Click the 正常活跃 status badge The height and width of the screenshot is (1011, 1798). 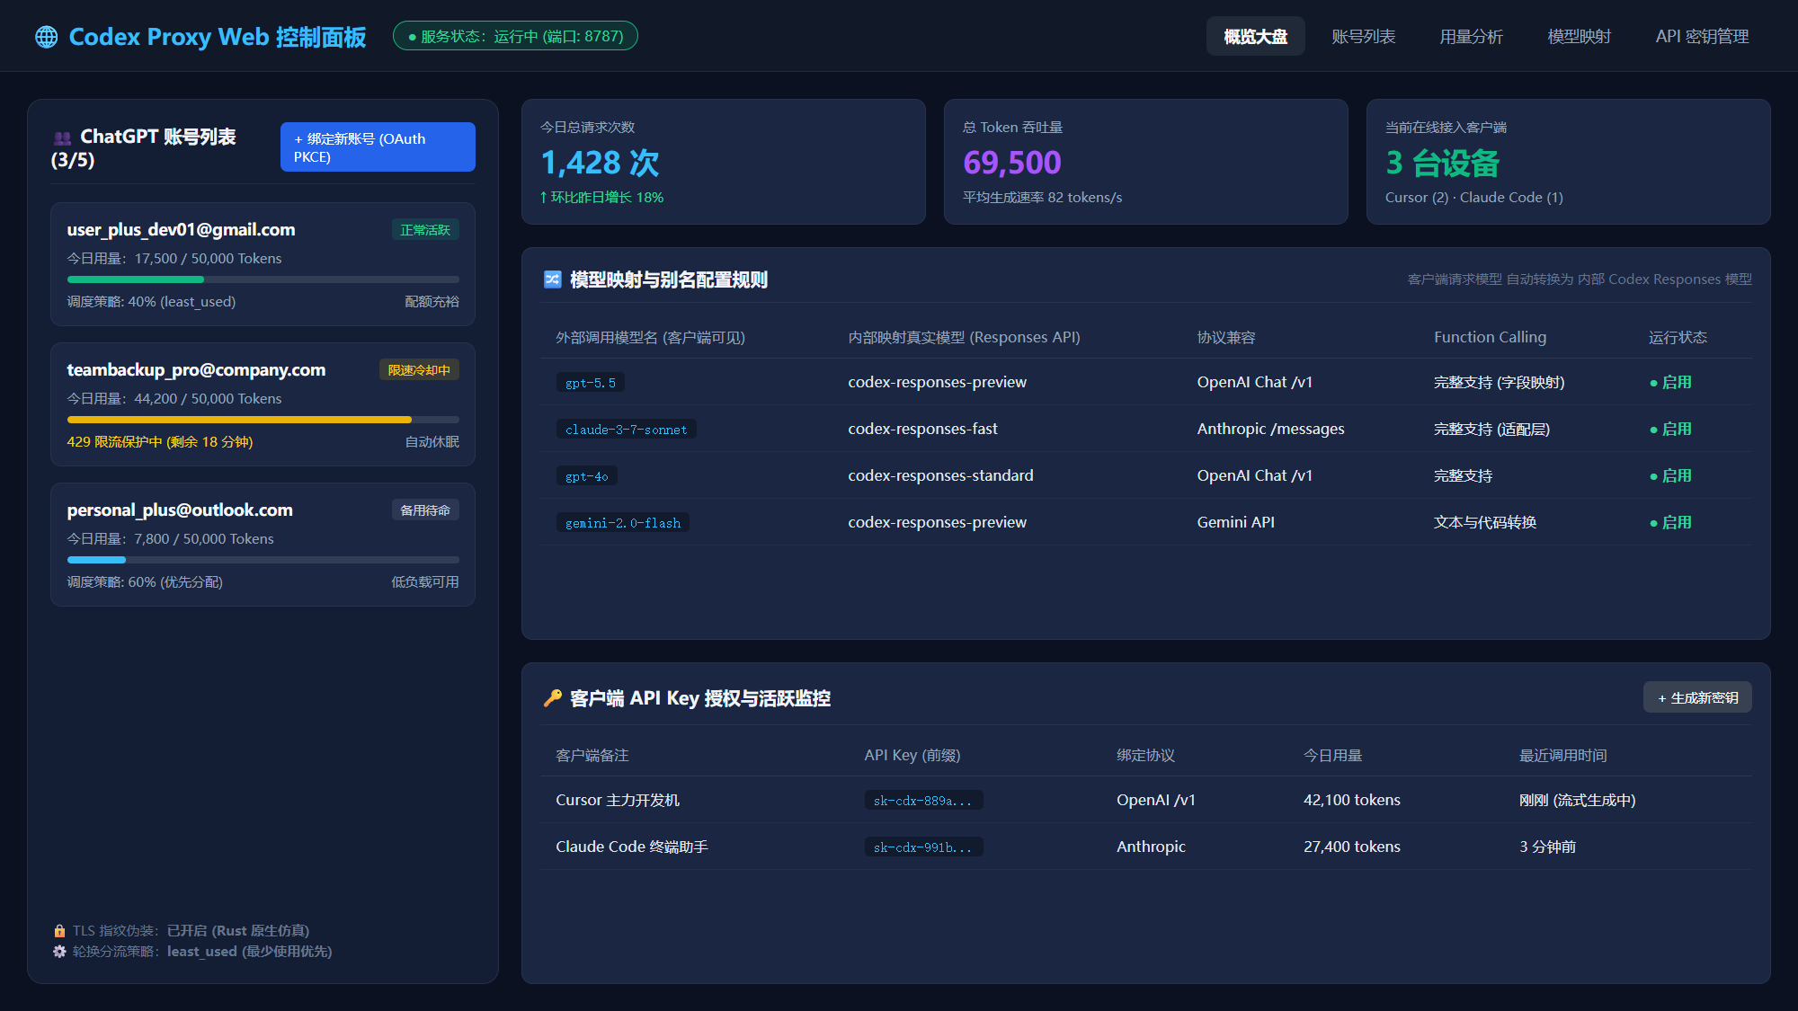coord(425,230)
